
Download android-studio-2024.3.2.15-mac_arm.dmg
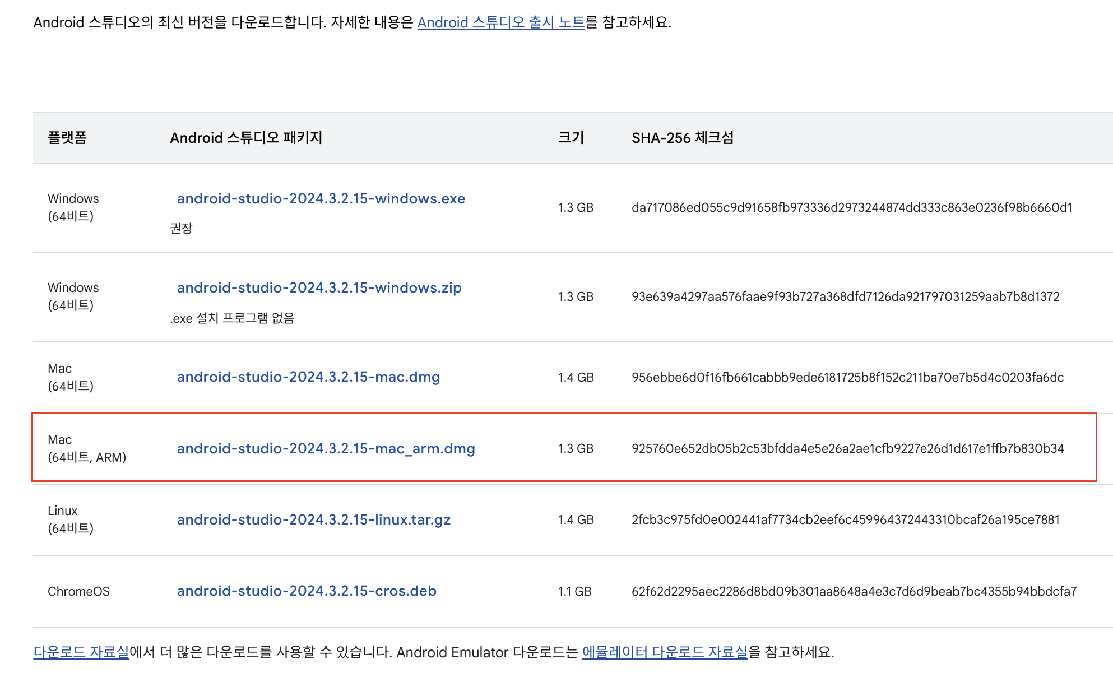coord(326,449)
